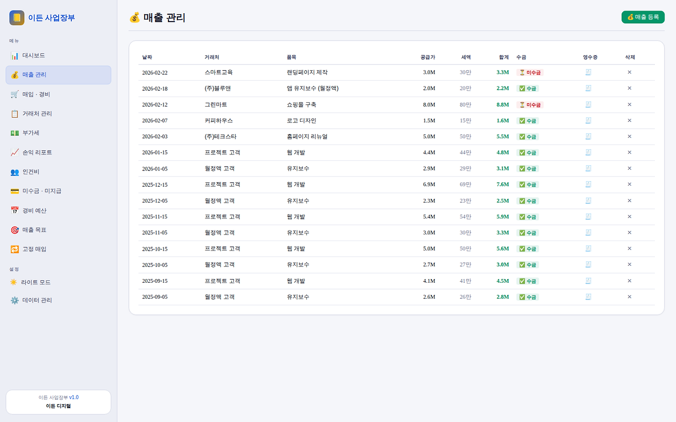Image resolution: width=676 pixels, height=422 pixels.
Task: Click the 고정 매입 refresh icon
Action: point(14,248)
